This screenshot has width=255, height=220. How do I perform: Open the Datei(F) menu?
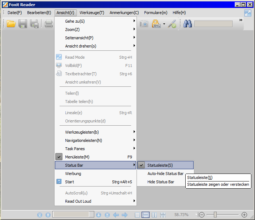pos(15,13)
